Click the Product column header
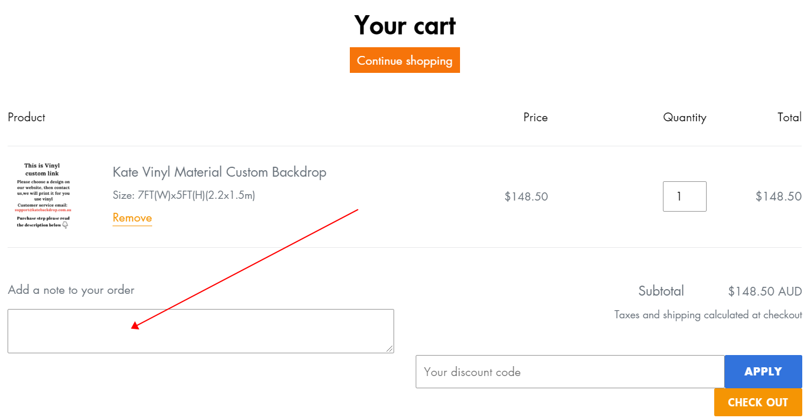811x418 pixels. click(27, 117)
